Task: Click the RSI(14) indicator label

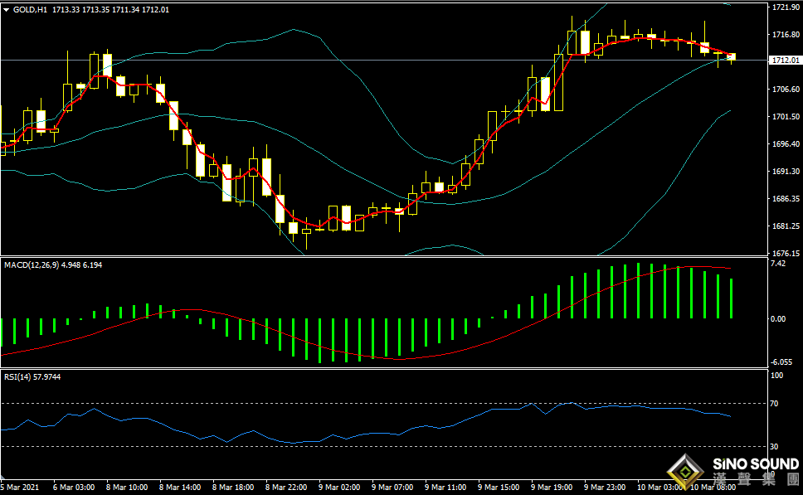Action: pos(16,376)
